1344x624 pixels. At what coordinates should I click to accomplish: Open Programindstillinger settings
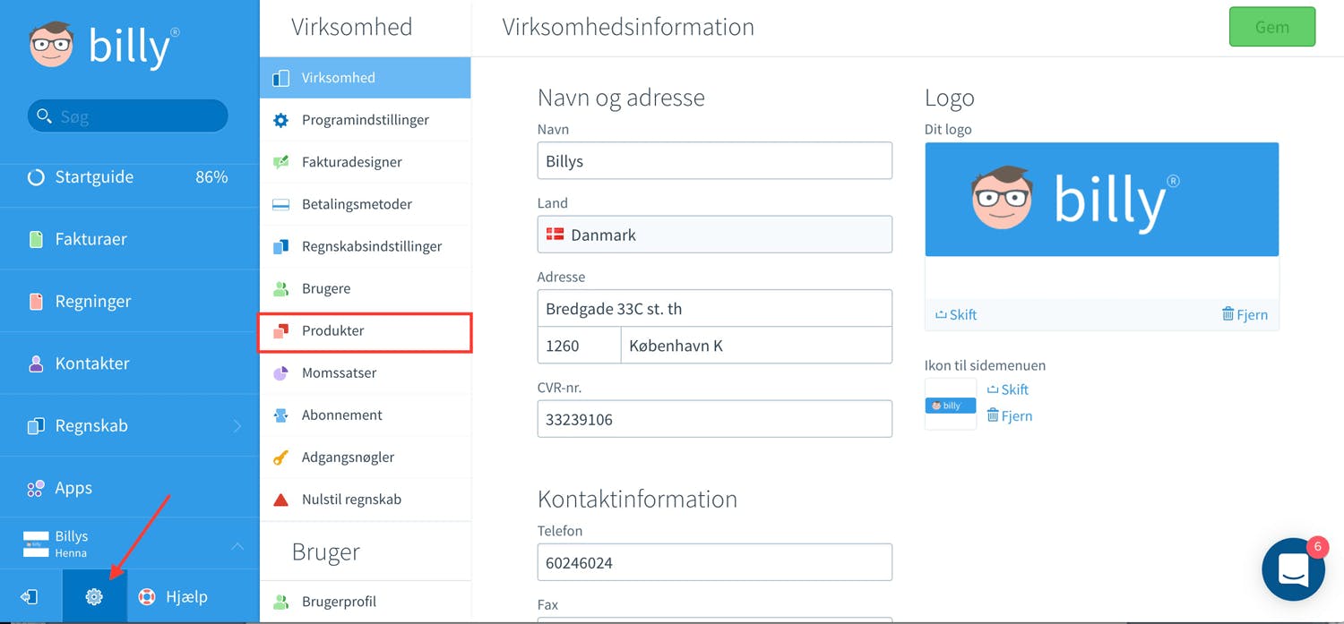point(366,120)
